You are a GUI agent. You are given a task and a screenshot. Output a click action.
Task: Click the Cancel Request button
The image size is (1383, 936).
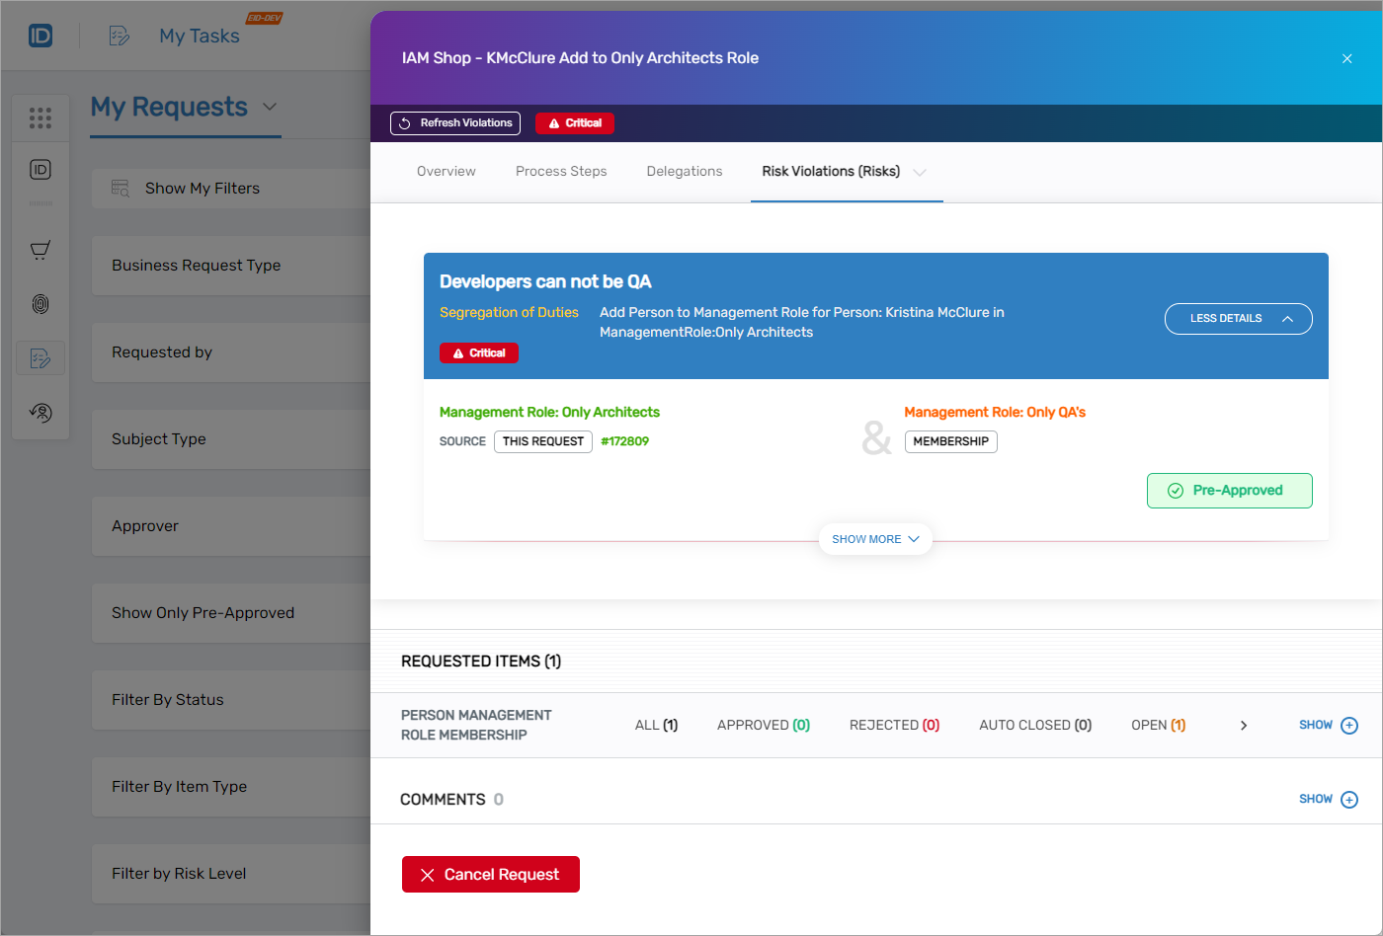click(490, 874)
